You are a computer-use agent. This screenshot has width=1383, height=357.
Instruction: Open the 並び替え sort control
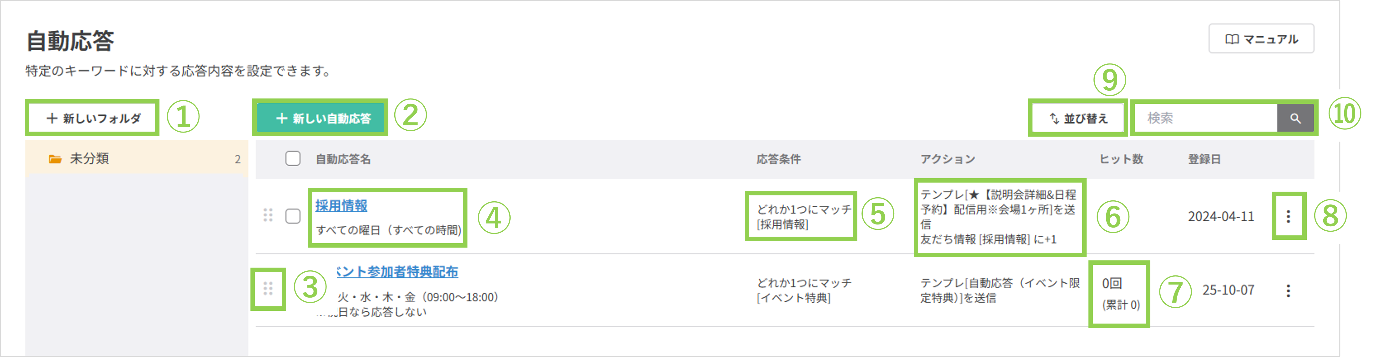[x=1078, y=118]
